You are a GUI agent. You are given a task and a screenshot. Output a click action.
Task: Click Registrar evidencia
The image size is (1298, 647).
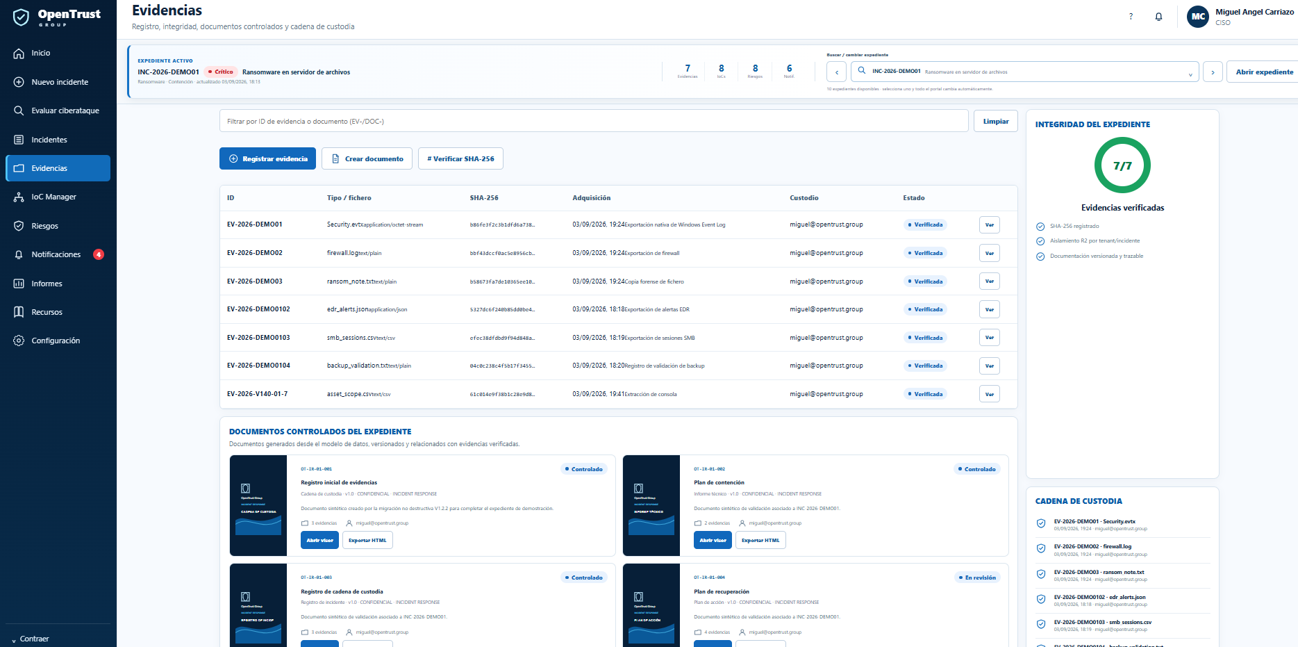point(267,158)
